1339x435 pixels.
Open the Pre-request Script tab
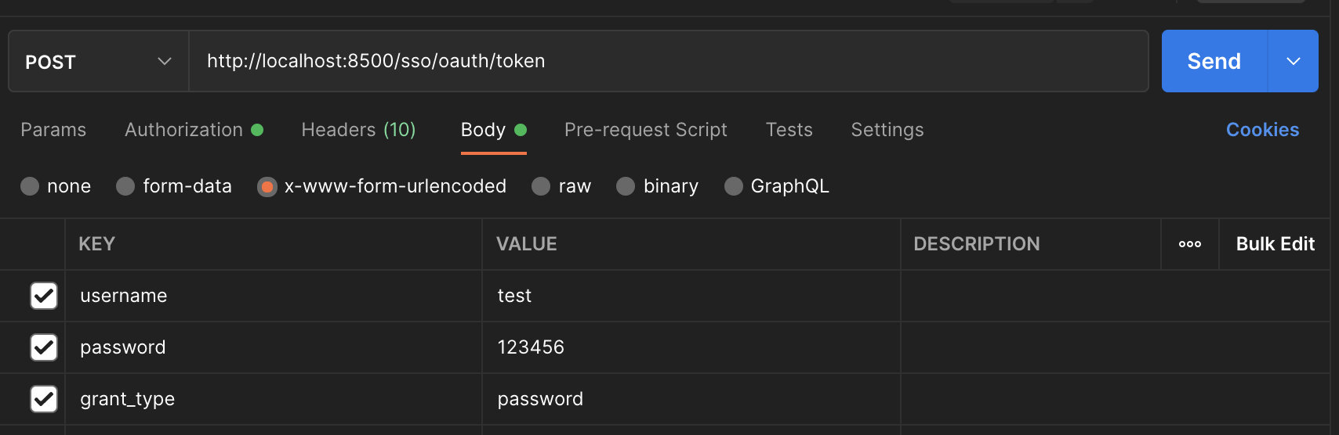(645, 130)
